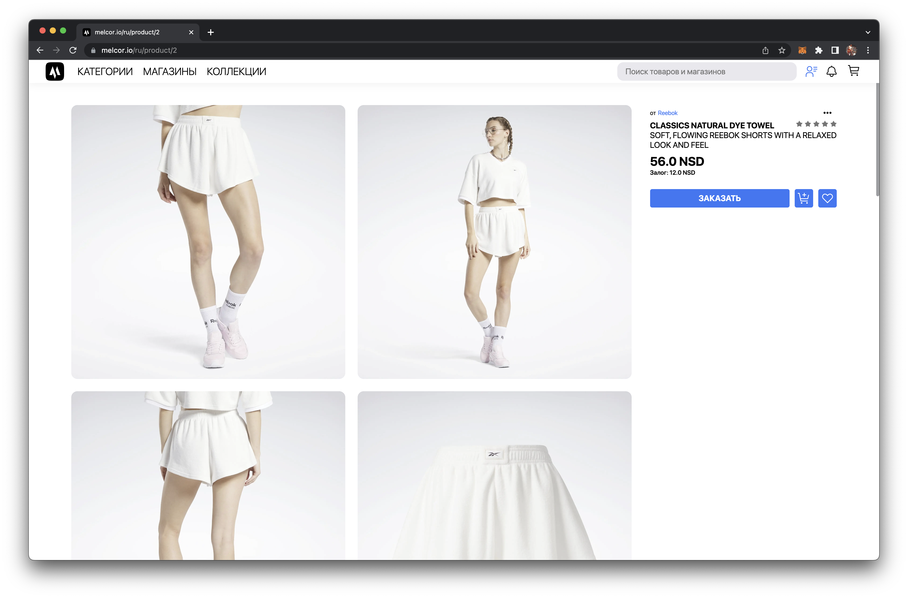
Task: Open the МАГАЗИНЫ menu
Action: point(170,72)
